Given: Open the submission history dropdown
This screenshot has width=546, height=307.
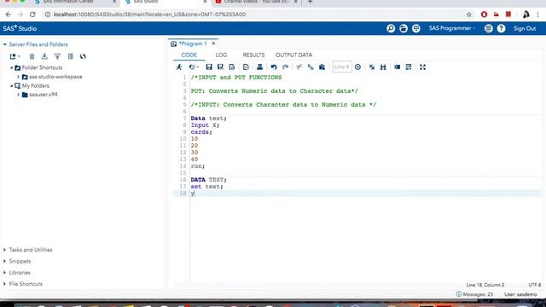Looking at the screenshot, I should (x=194, y=67).
